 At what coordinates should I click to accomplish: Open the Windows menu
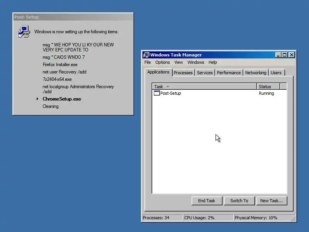(196, 62)
